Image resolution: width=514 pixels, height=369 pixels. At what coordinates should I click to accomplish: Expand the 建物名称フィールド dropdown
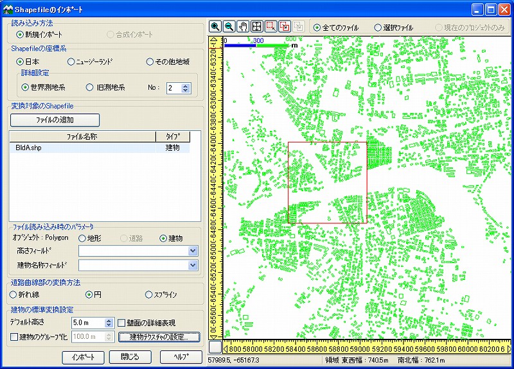pos(193,264)
